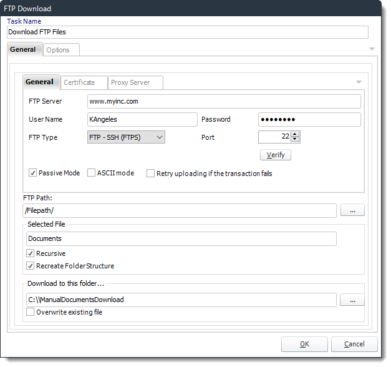Decrease the Port value with down arrow
Image resolution: width=391 pixels, height=367 pixels.
pyautogui.click(x=295, y=139)
